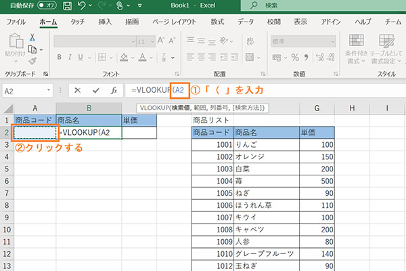Click the Insert Function fx icon

point(114,90)
